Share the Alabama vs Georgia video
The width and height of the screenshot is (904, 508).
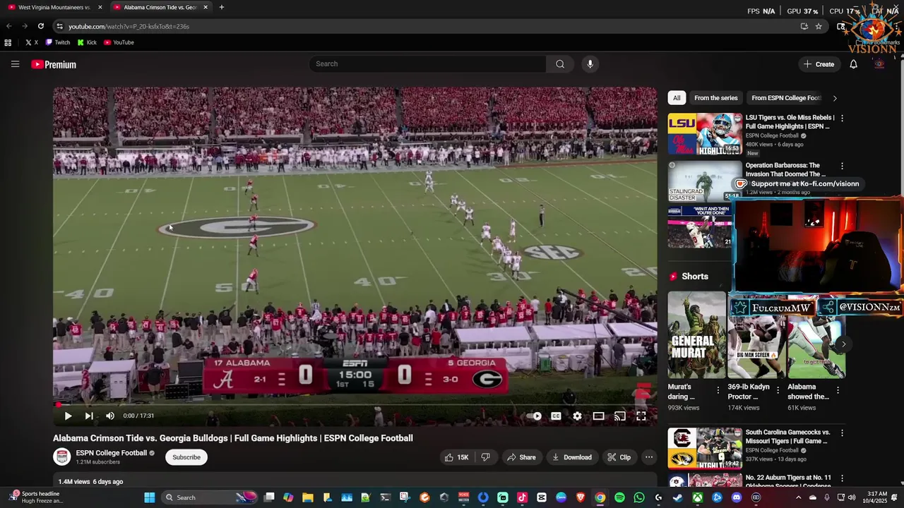pyautogui.click(x=521, y=457)
